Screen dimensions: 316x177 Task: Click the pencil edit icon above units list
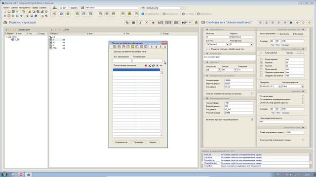(150, 65)
